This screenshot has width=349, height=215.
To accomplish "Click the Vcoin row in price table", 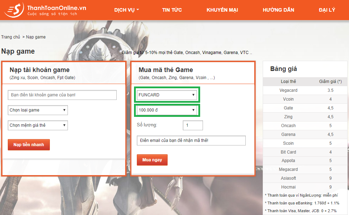I will click(305, 99).
